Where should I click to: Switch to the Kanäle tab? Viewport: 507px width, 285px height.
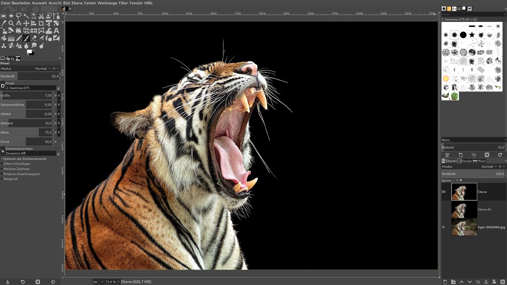point(465,161)
